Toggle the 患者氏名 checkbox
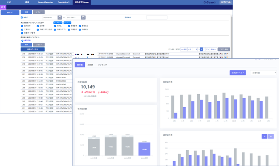Viewport: 279px width, 166px height. pos(80,26)
